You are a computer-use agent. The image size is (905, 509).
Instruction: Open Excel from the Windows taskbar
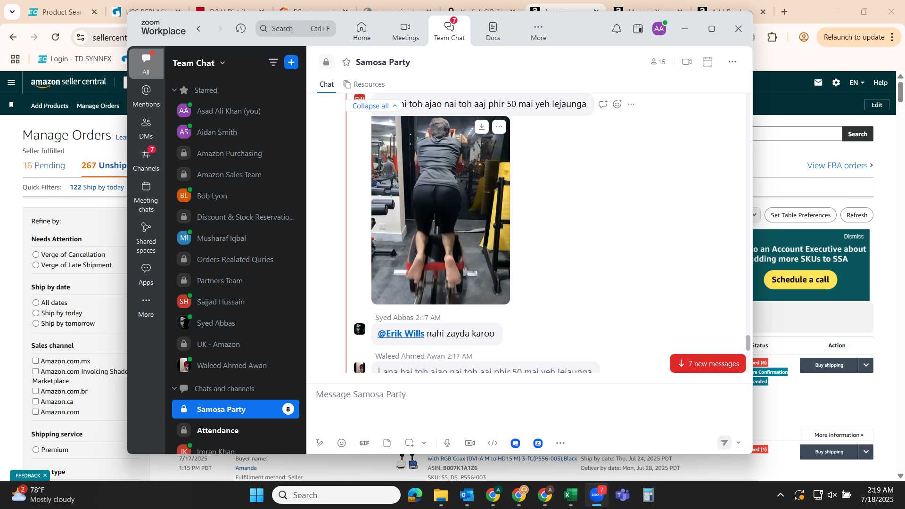pyautogui.click(x=570, y=495)
